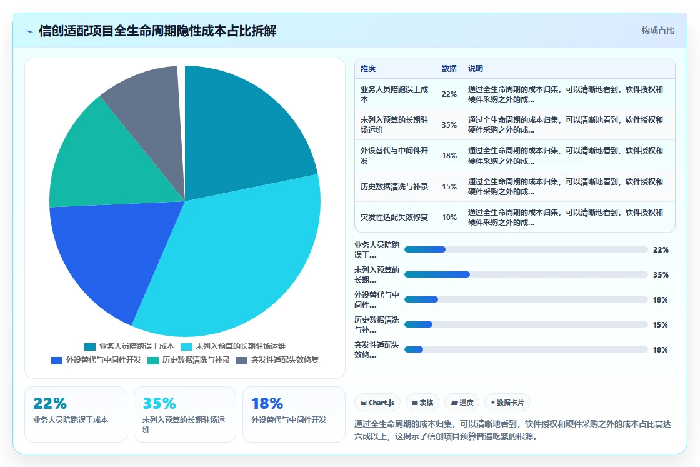
Task: Click the 构成占比 label in the header
Action: point(657,31)
